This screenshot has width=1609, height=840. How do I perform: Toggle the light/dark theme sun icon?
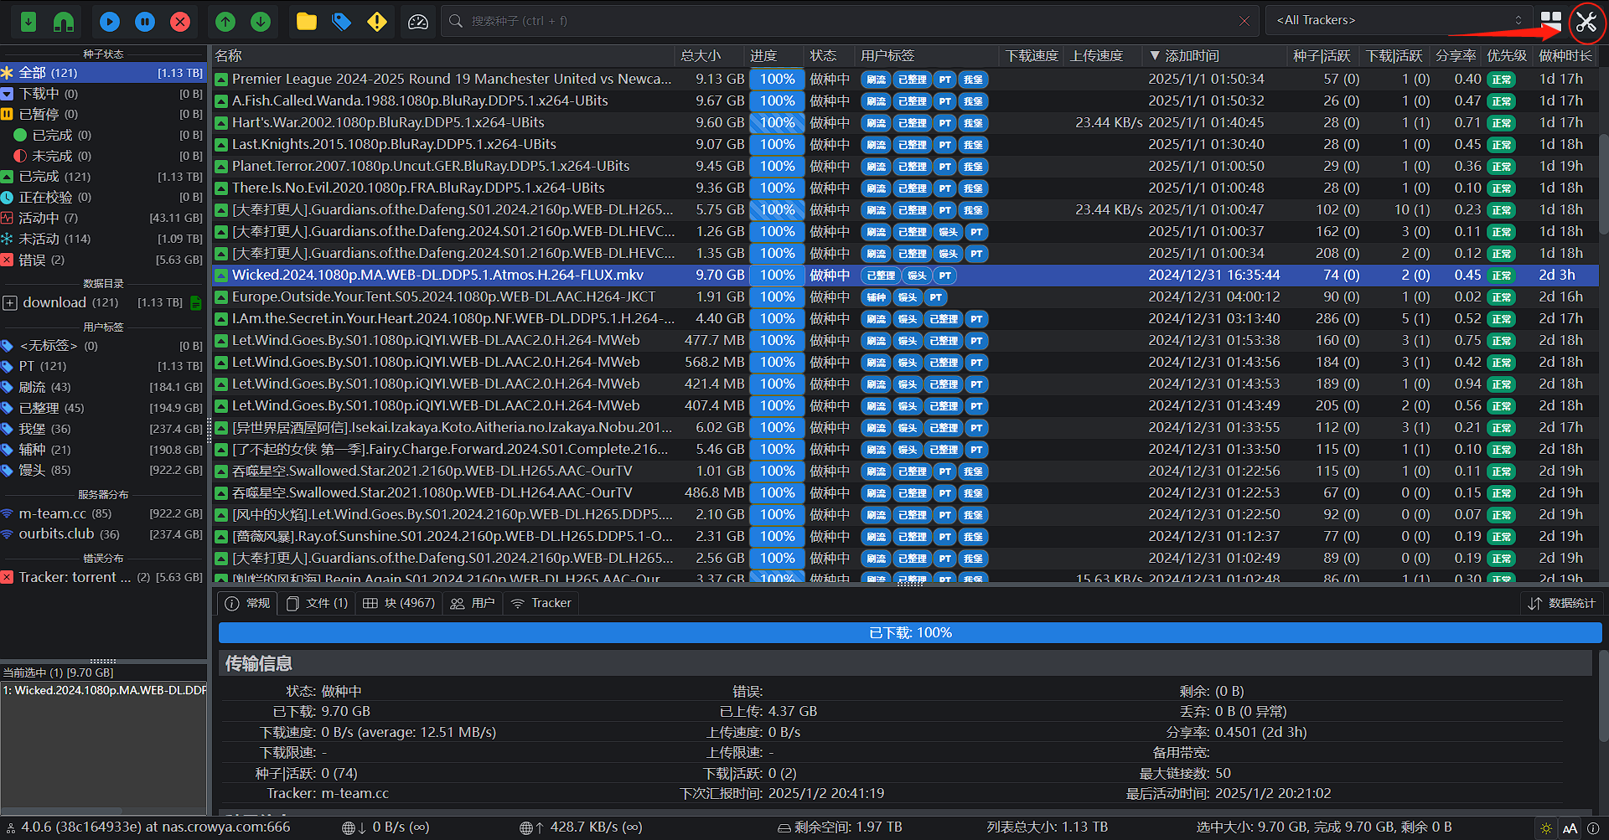click(x=1546, y=827)
